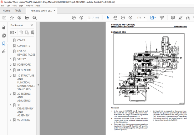Select the arrow selection tool
Image resolution: width=194 pixels, height=135 pixels.
(108, 18)
